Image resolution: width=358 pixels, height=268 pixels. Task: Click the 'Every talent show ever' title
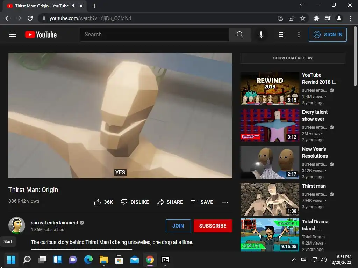click(315, 116)
